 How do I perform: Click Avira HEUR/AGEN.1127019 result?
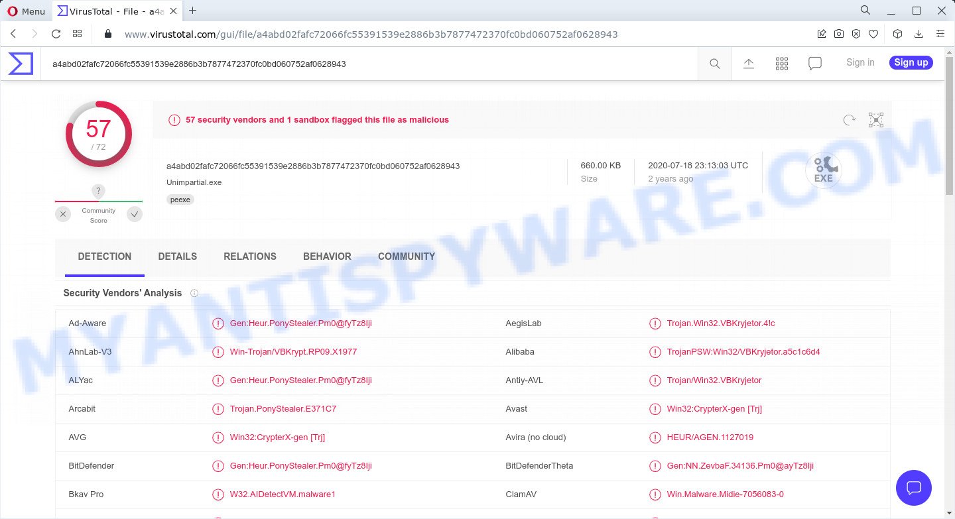click(x=710, y=437)
